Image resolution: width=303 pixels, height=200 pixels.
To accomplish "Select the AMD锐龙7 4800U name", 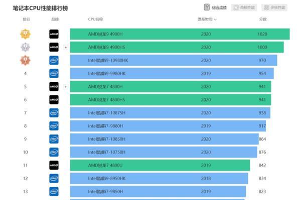I will click(x=105, y=165).
